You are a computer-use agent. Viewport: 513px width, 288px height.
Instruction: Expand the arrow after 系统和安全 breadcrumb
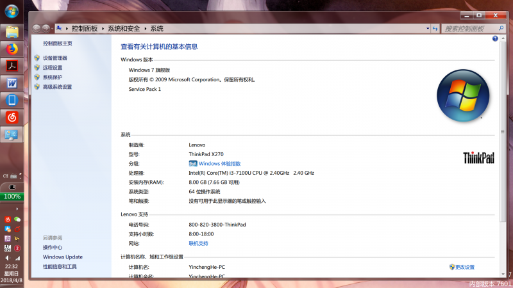pyautogui.click(x=146, y=29)
